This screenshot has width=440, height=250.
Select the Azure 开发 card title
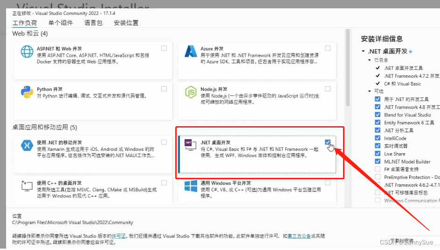tap(212, 49)
